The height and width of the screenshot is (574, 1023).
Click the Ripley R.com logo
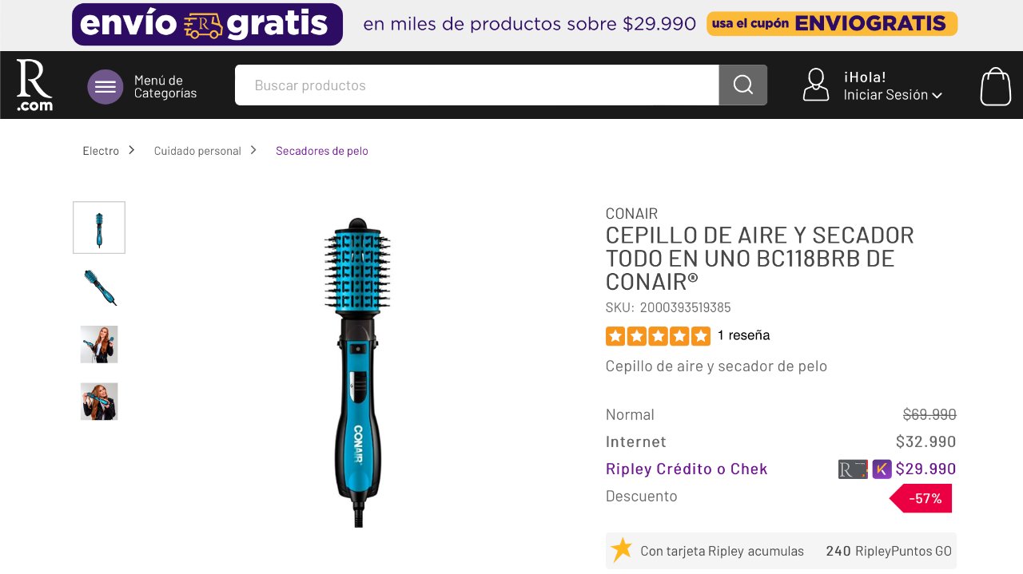[x=34, y=85]
